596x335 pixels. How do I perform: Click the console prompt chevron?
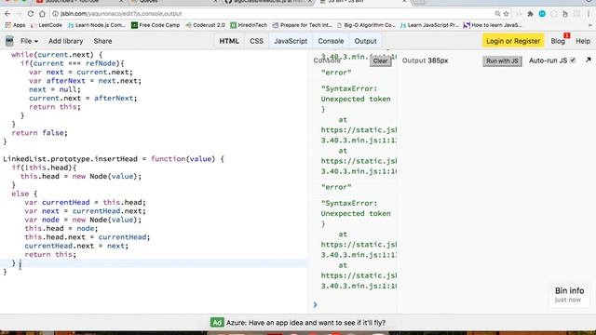point(315,304)
